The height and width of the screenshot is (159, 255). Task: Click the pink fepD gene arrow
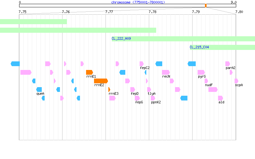[x=133, y=90]
